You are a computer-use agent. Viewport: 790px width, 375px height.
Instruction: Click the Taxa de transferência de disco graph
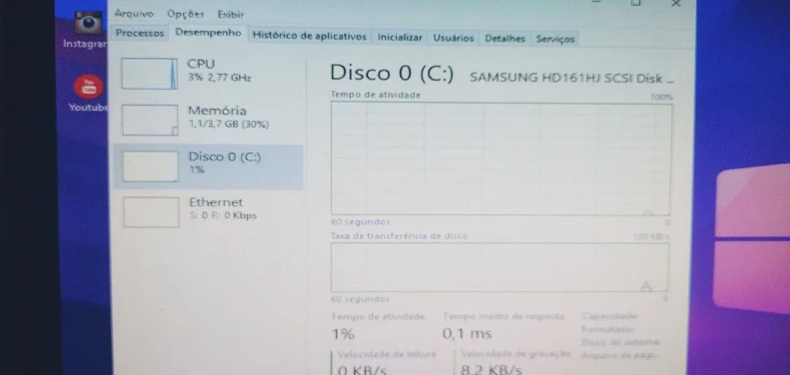[x=500, y=267]
